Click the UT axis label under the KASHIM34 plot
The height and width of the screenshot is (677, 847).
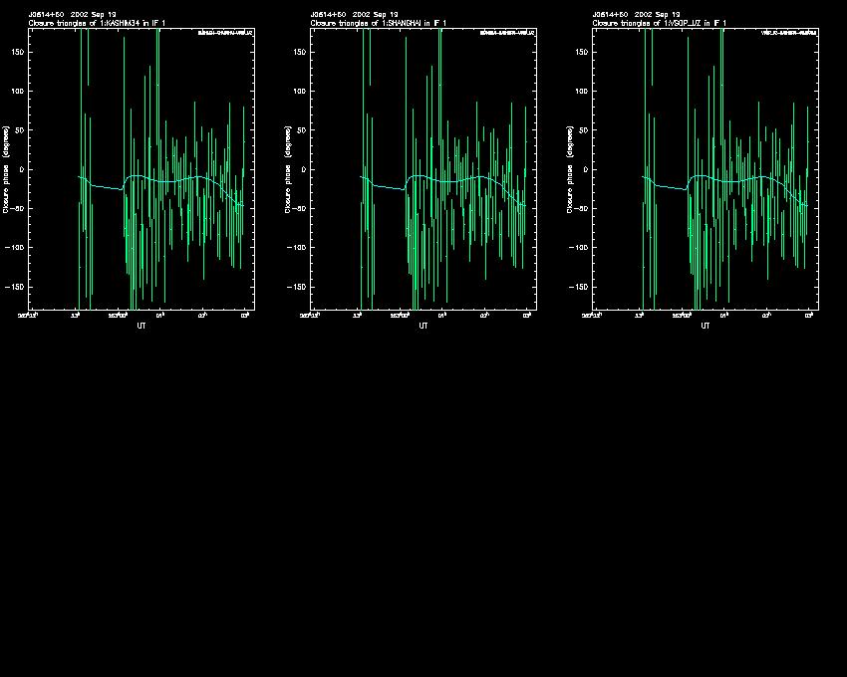[141, 326]
